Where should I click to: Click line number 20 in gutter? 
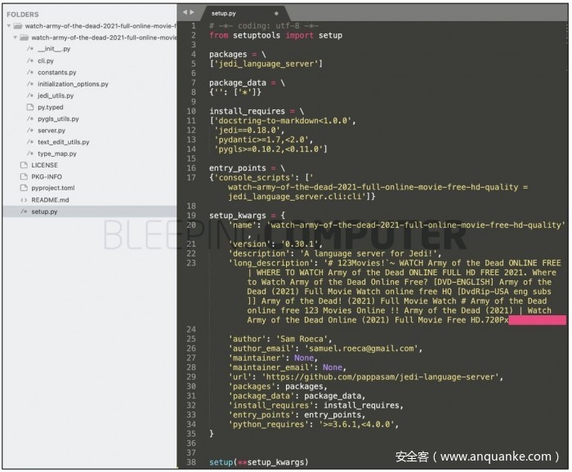pos(191,225)
